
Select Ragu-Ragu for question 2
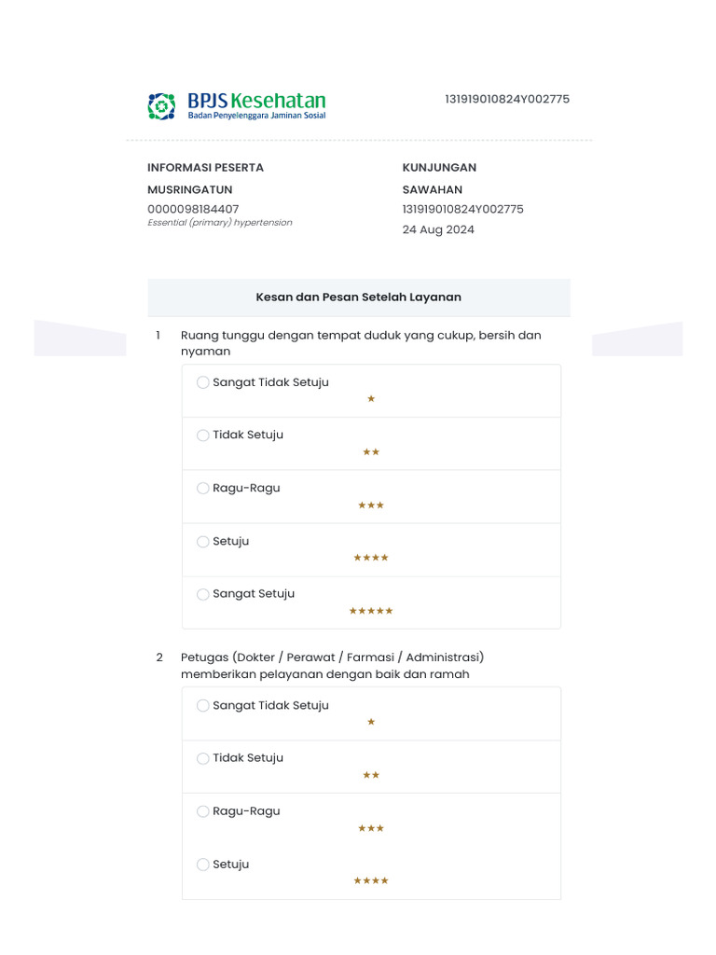point(203,811)
